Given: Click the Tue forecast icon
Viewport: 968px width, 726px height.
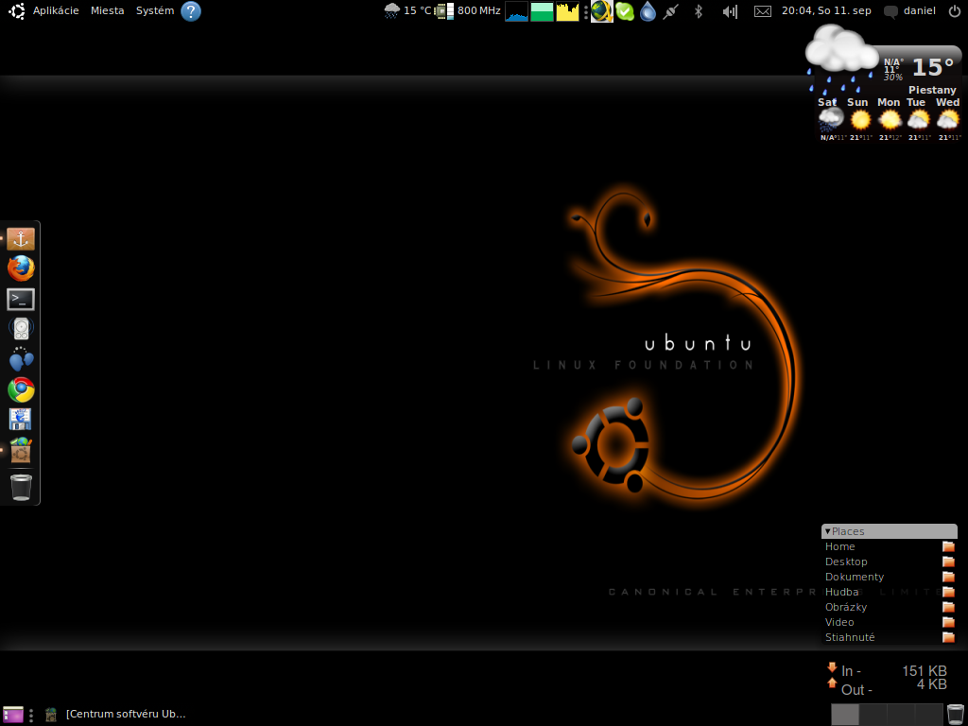Looking at the screenshot, I should click(x=919, y=119).
